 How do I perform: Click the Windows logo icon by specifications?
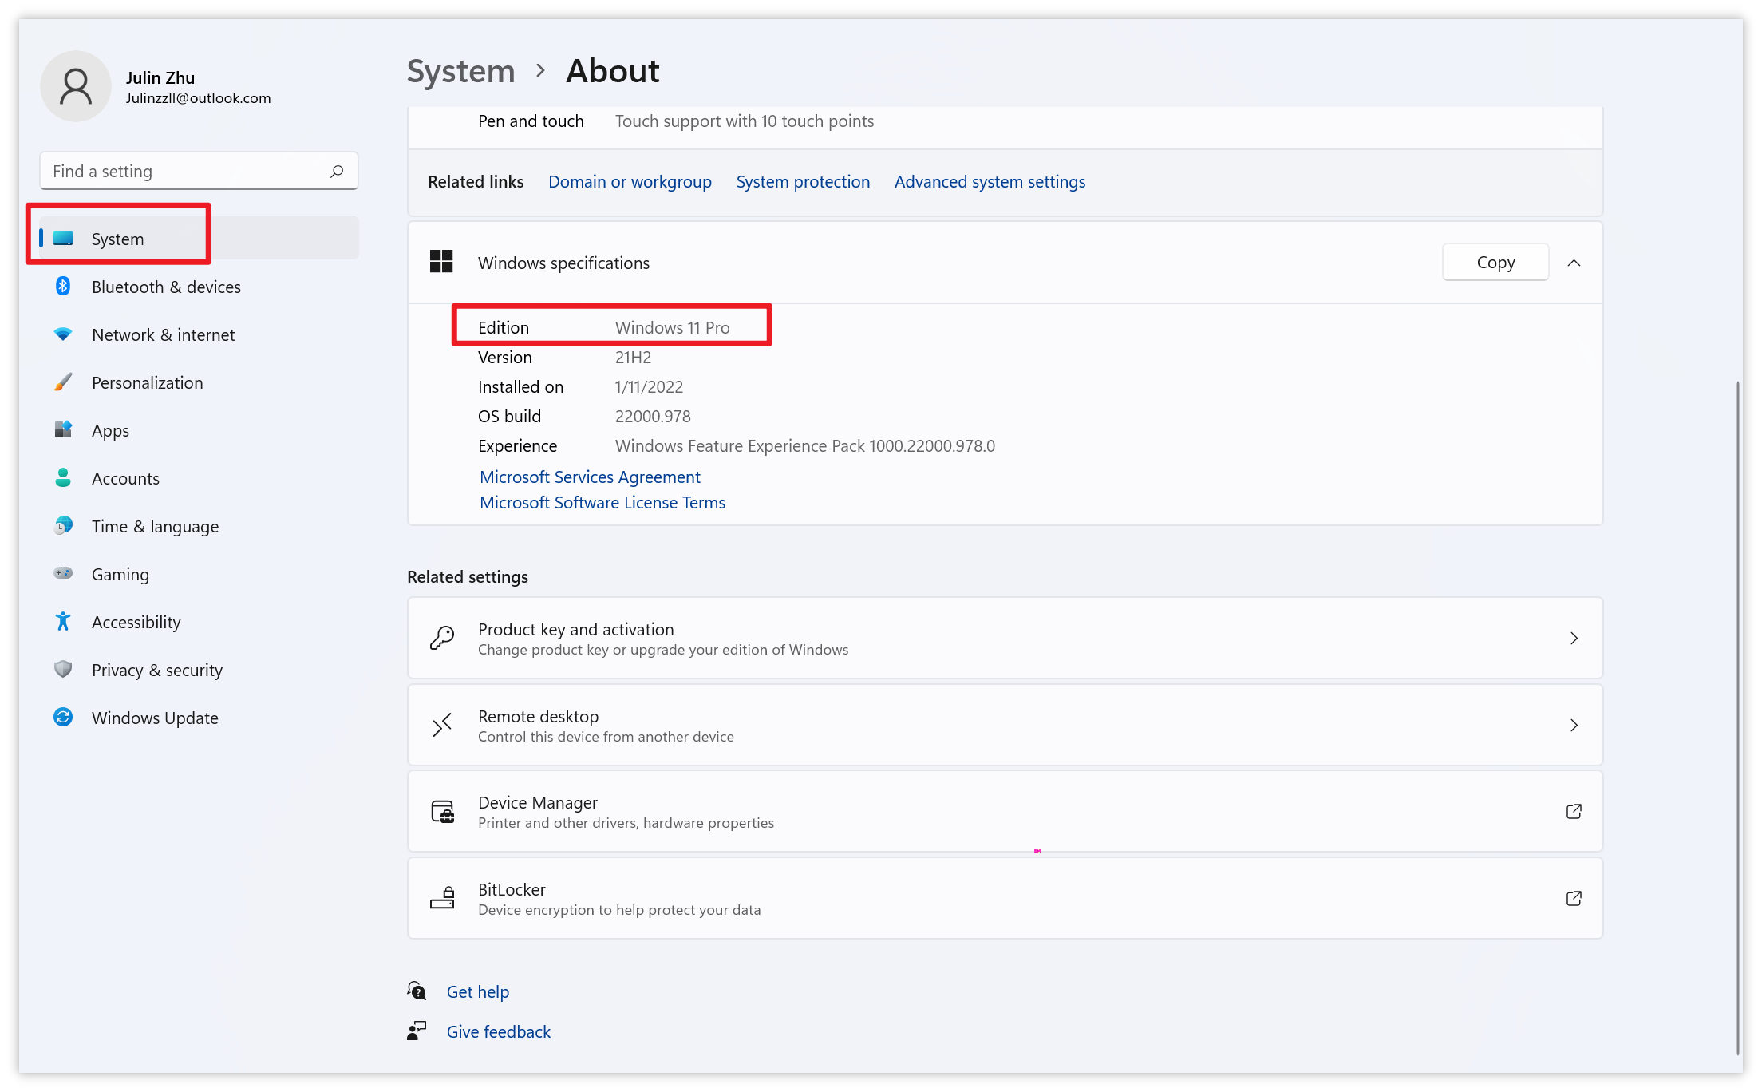click(x=441, y=262)
